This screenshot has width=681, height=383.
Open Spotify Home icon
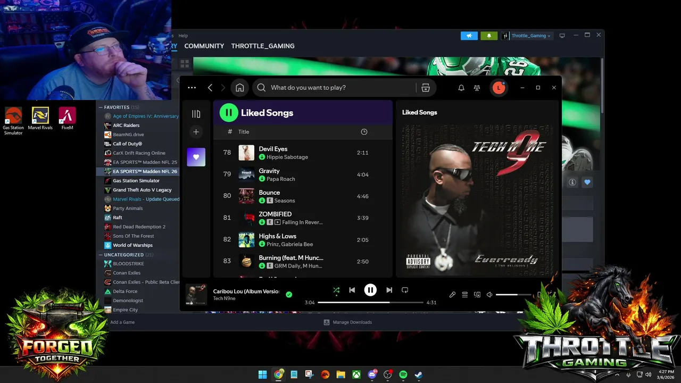(240, 88)
